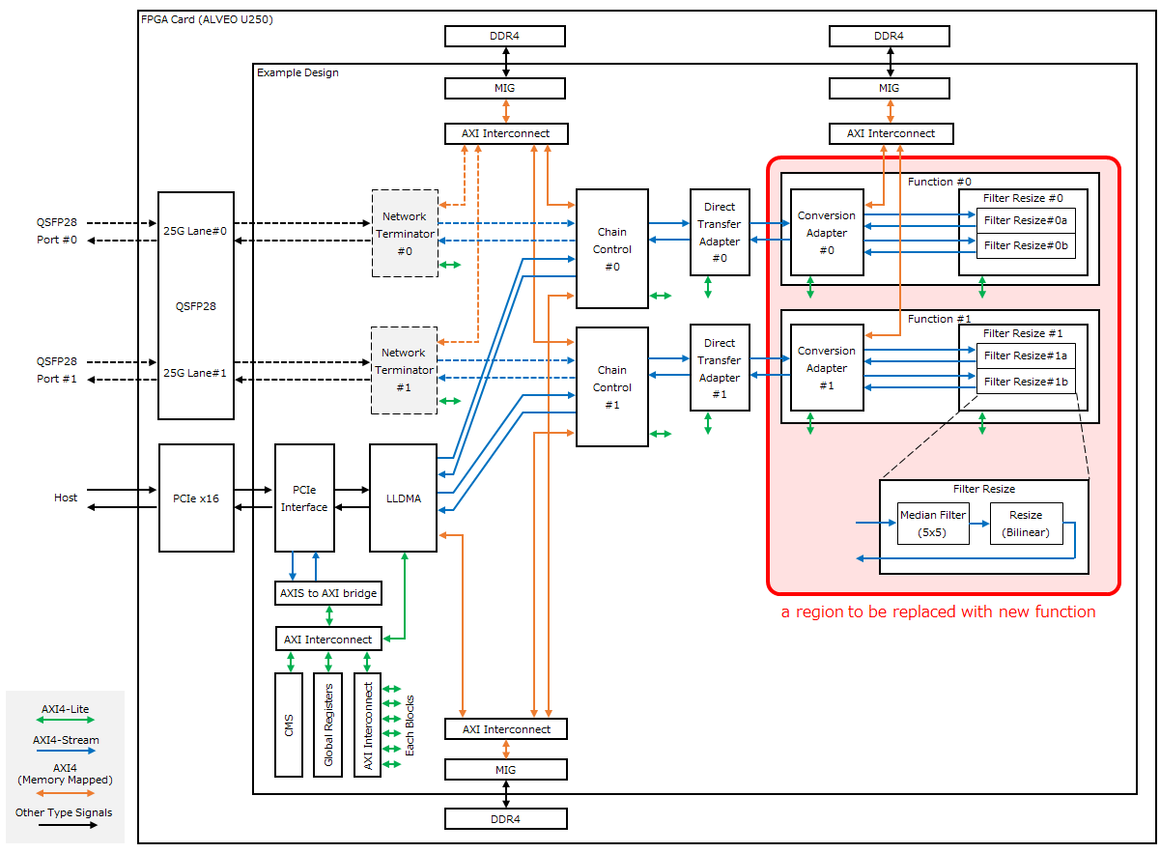Click the Function #1 title

[940, 318]
